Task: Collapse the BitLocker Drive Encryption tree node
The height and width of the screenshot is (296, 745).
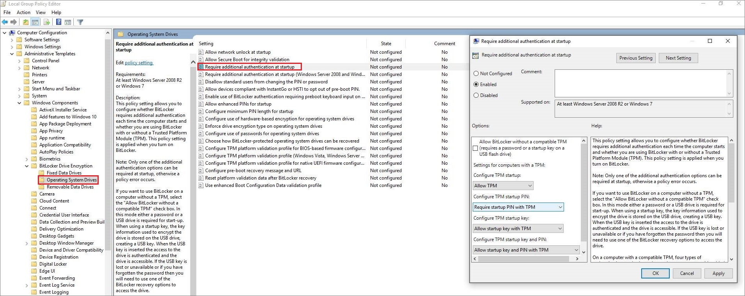Action: tap(27, 166)
